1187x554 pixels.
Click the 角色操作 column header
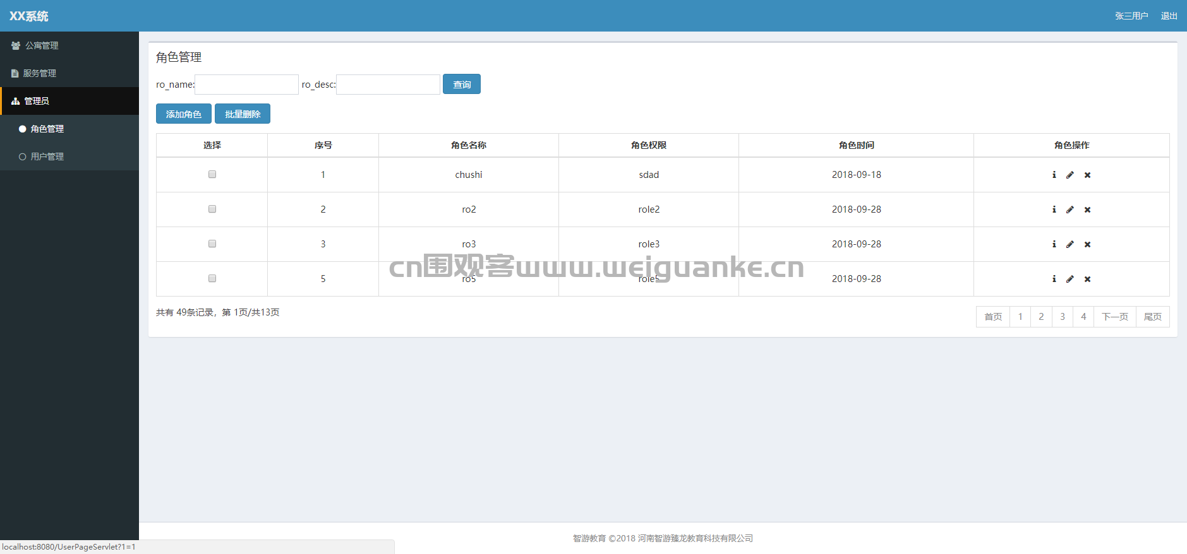tap(1072, 145)
